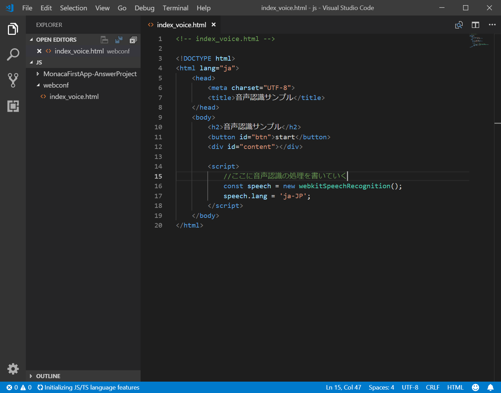Select index_voice.html under webconf folder

[74, 97]
